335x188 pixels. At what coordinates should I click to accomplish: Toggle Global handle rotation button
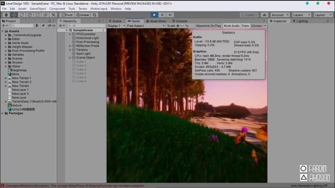[x=83, y=15]
